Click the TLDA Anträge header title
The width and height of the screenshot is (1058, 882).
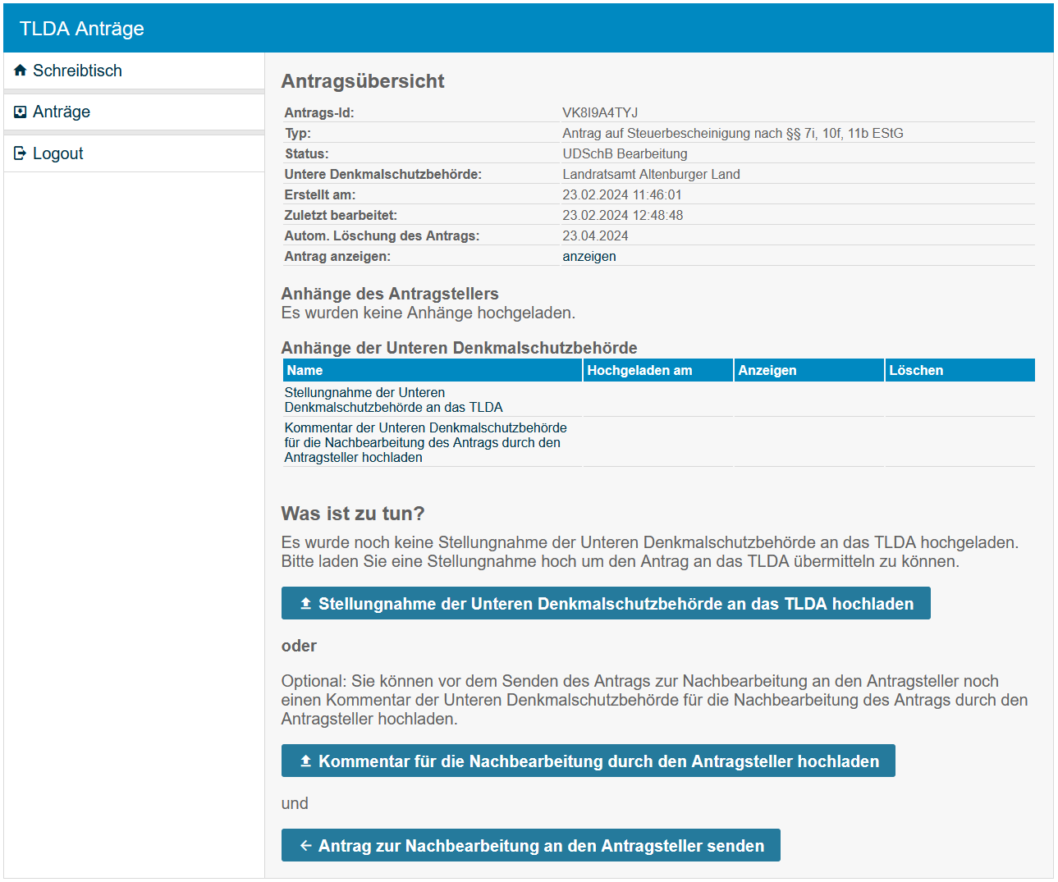coord(82,29)
